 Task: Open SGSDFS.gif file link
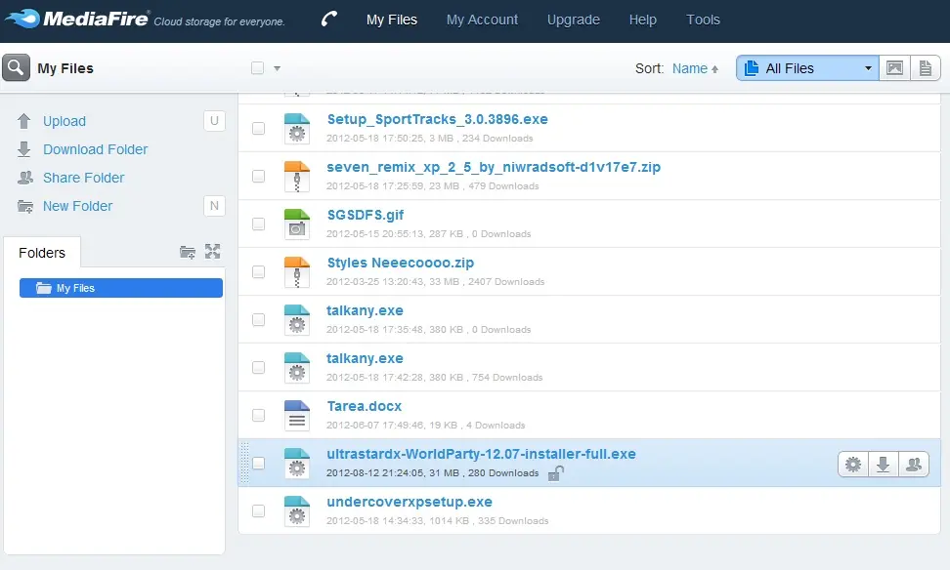click(x=366, y=215)
